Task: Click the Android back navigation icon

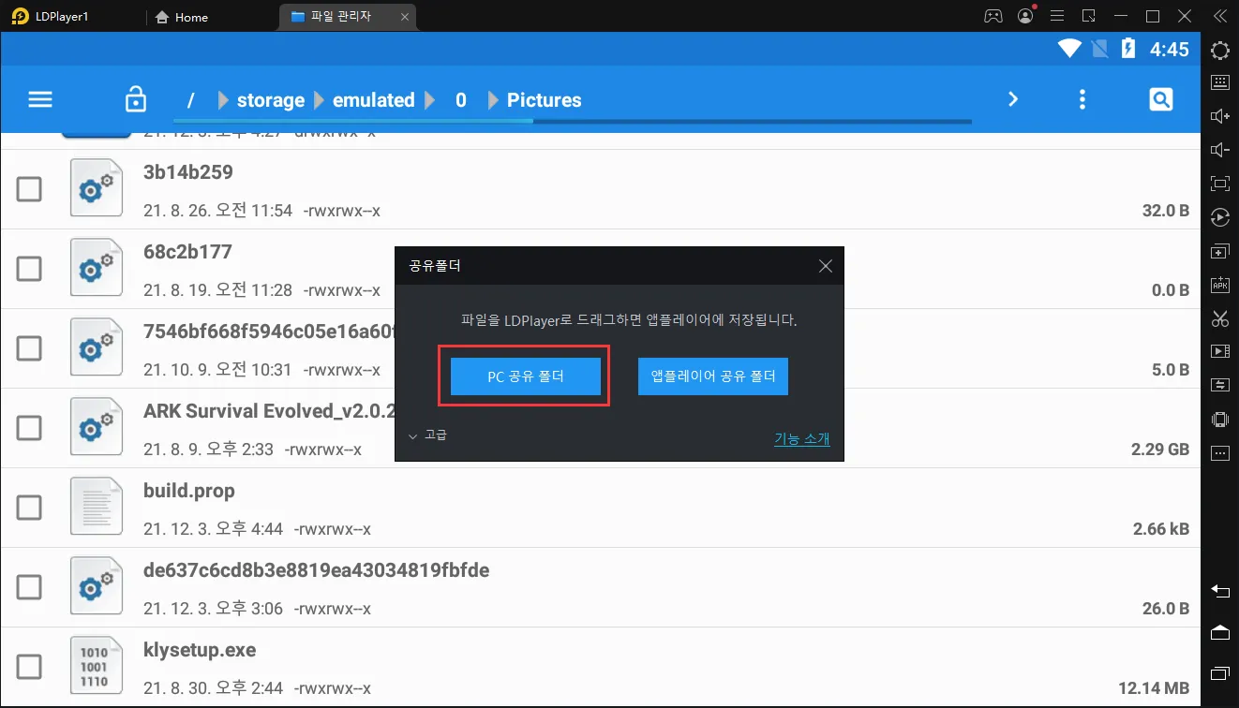Action: point(1219,591)
